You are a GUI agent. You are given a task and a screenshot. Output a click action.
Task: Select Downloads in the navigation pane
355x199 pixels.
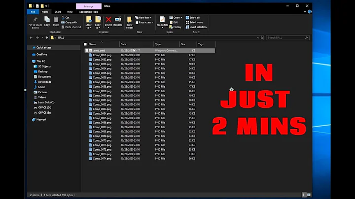coord(44,82)
